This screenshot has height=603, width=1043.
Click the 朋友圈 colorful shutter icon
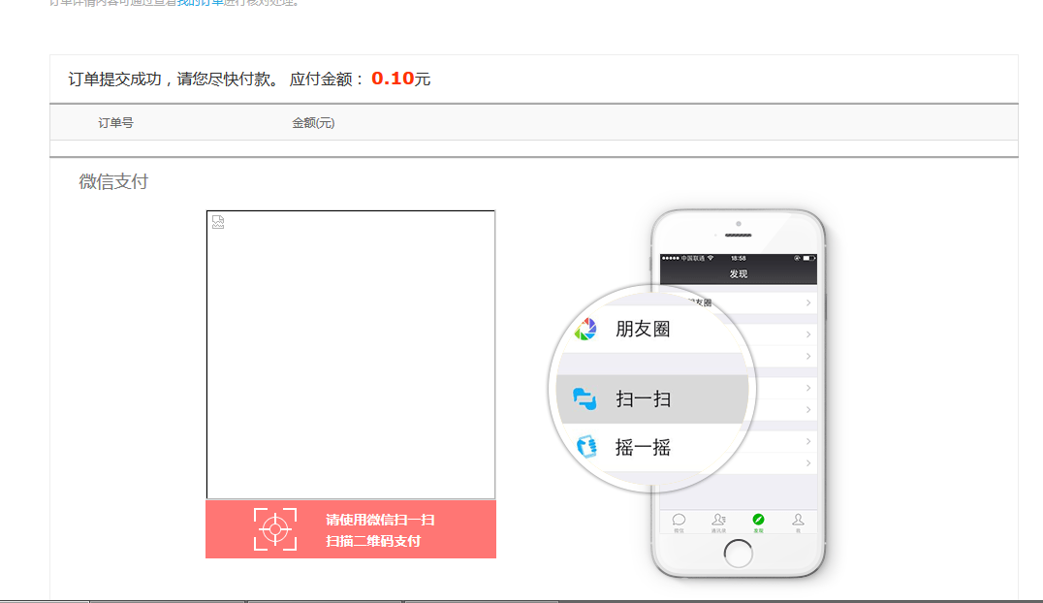[585, 329]
